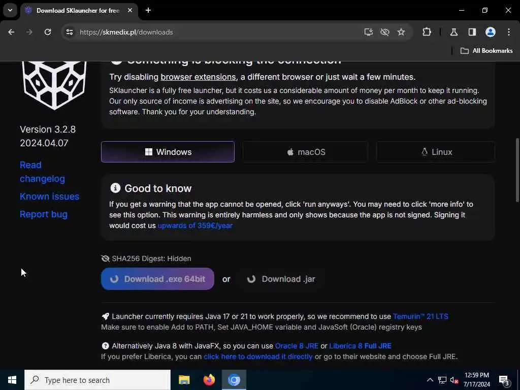Click Download .jar button

(x=281, y=279)
